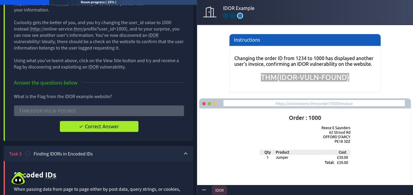
Task: Click the customer name Reece E Saunders
Action: 336,128
